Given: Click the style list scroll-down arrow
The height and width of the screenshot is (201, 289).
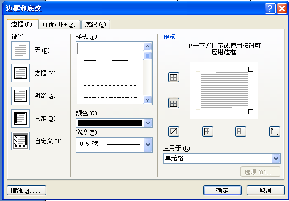Looking at the screenshot, I should pos(147,100).
